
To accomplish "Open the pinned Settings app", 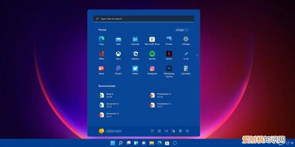I will click(186, 40).
